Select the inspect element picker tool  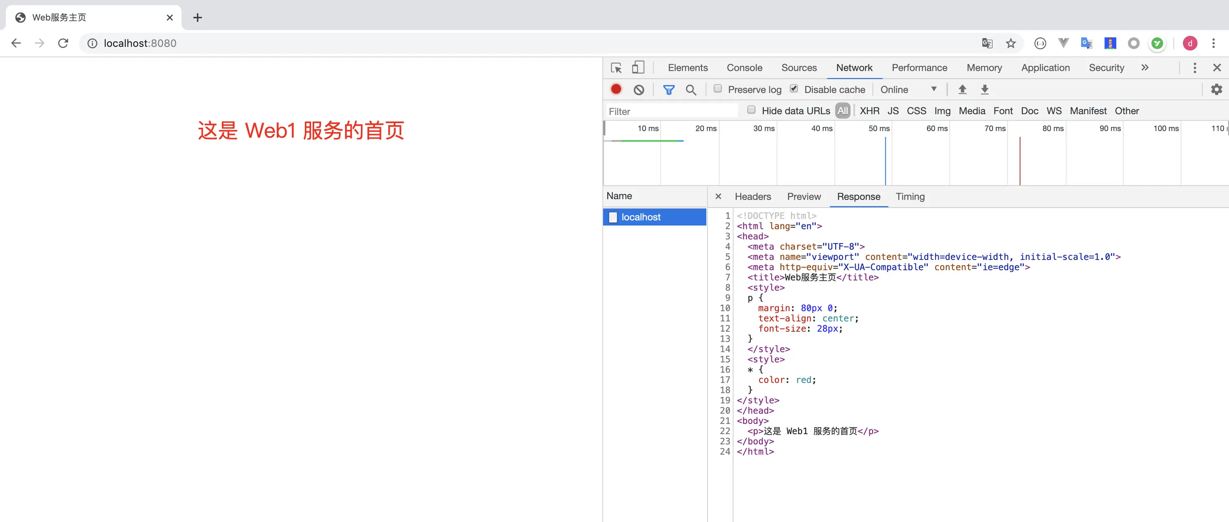(616, 68)
